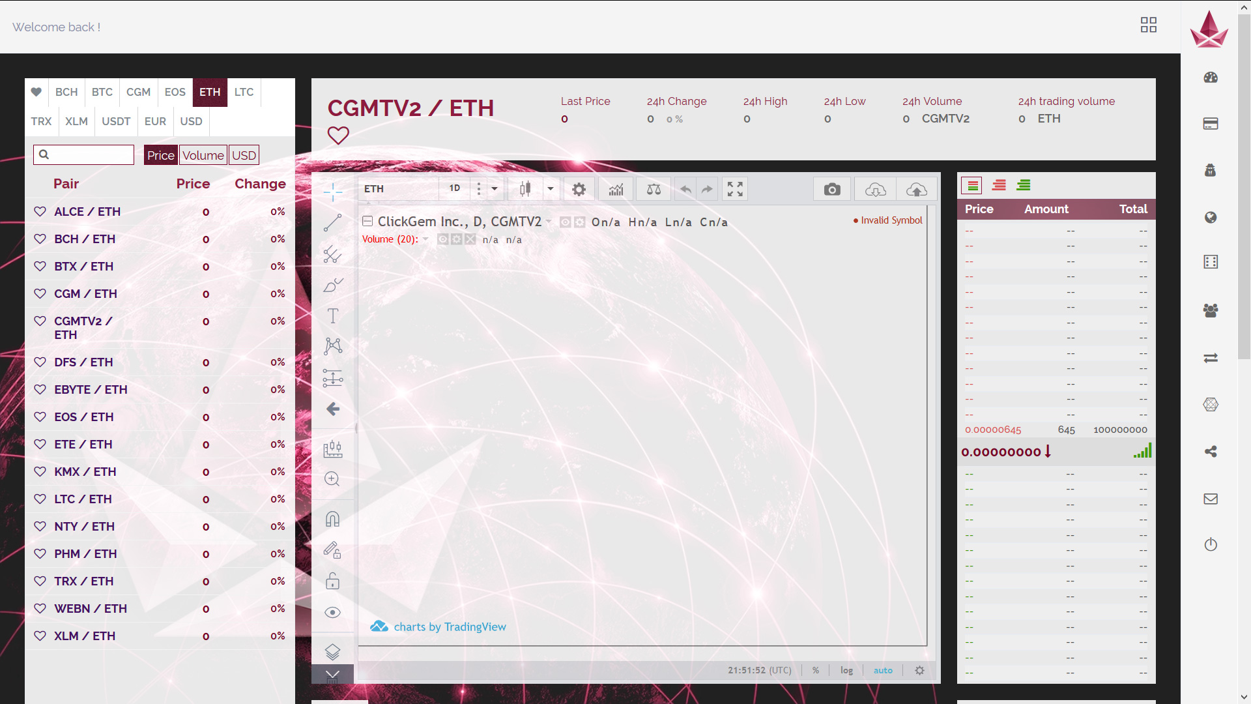The width and height of the screenshot is (1251, 704).
Task: Open chart footer settings gear
Action: coord(919,671)
